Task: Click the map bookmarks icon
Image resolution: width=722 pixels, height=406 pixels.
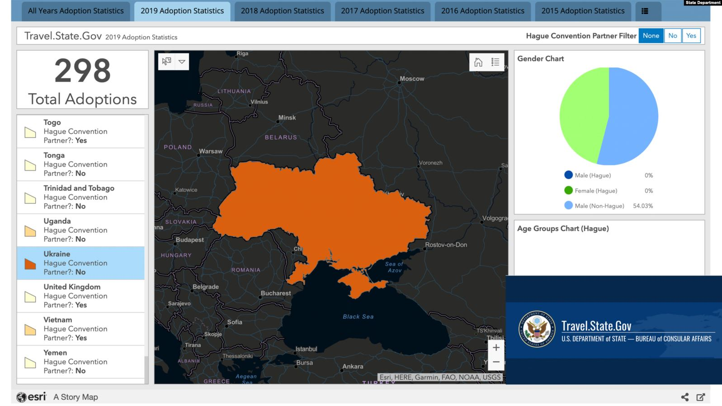Action: [x=167, y=61]
